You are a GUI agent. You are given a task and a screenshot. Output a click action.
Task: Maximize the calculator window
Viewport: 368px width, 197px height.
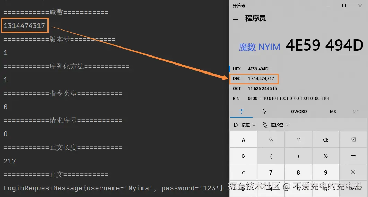(344, 6)
